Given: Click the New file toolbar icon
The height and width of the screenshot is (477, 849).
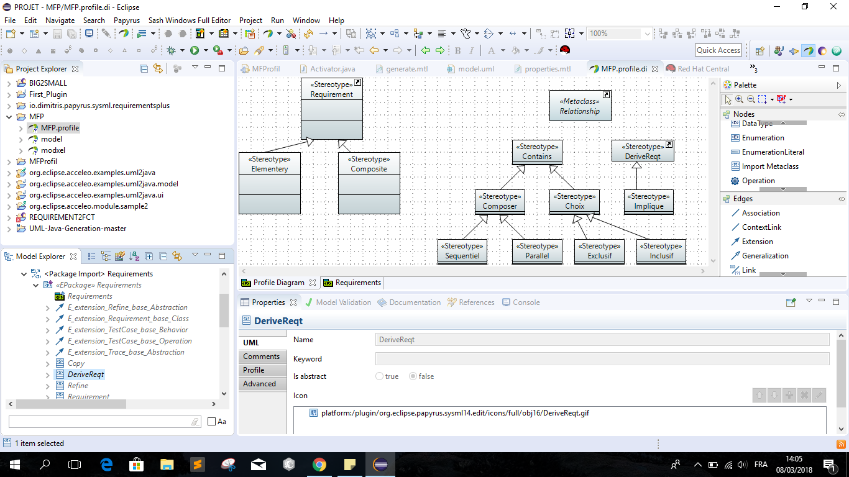Looking at the screenshot, I should (11, 34).
